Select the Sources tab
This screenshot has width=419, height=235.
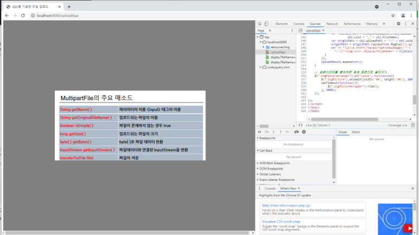tap(315, 24)
